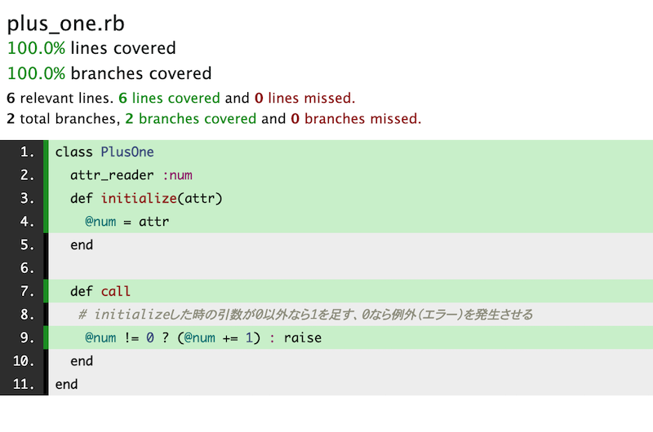Click line number 11 in gutter
This screenshot has width=653, height=432.
[x=24, y=384]
